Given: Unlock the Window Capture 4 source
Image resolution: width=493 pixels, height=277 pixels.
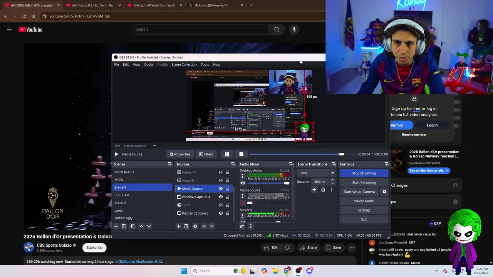Looking at the screenshot, I should coord(227,197).
